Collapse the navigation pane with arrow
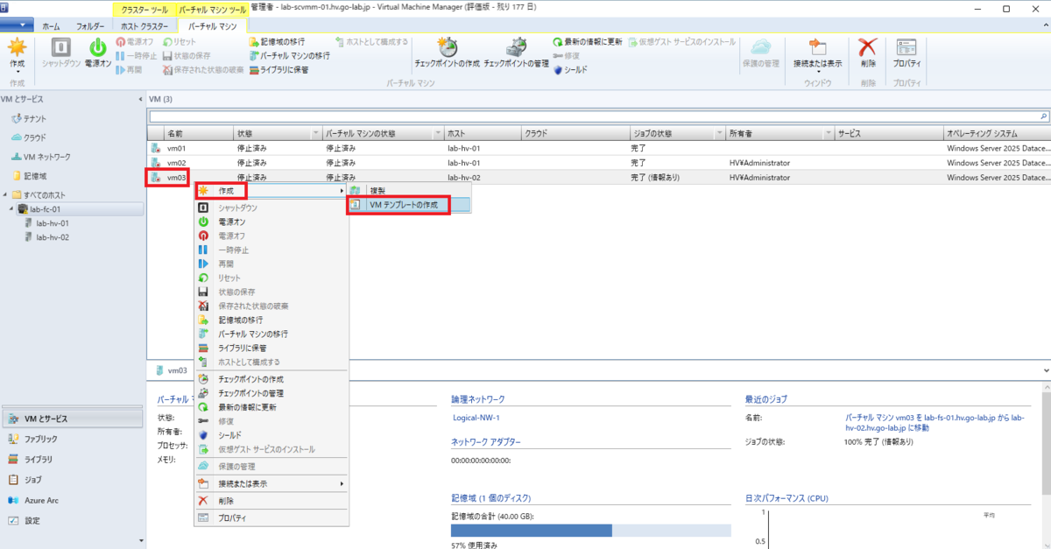The width and height of the screenshot is (1051, 549). point(141,99)
